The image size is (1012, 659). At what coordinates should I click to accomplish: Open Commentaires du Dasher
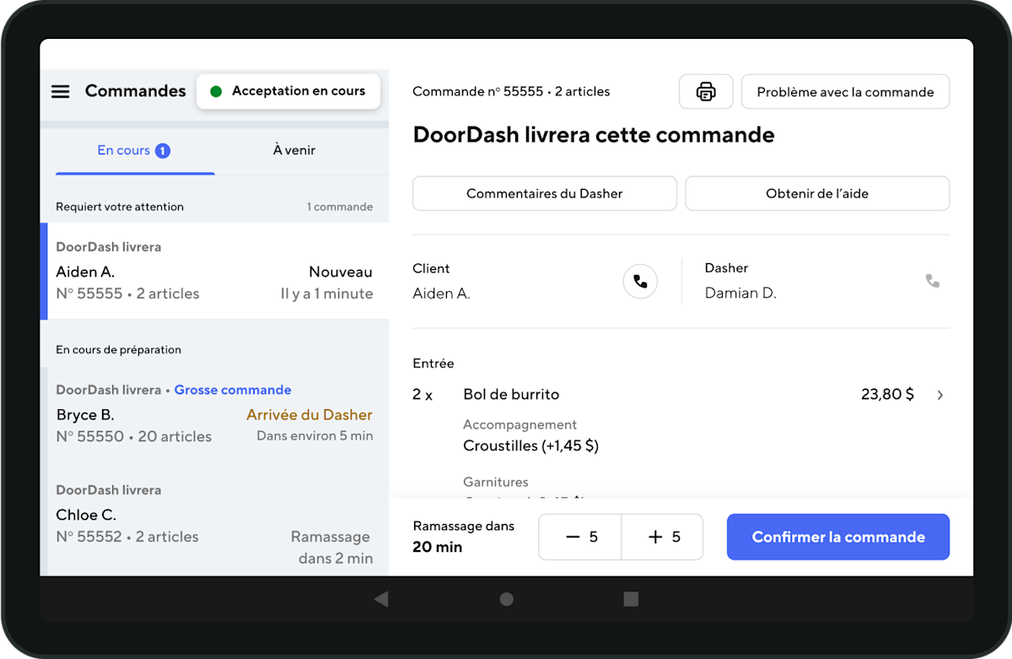[544, 193]
